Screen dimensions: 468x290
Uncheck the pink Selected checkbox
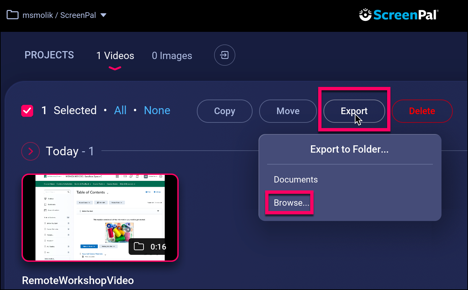coord(27,111)
